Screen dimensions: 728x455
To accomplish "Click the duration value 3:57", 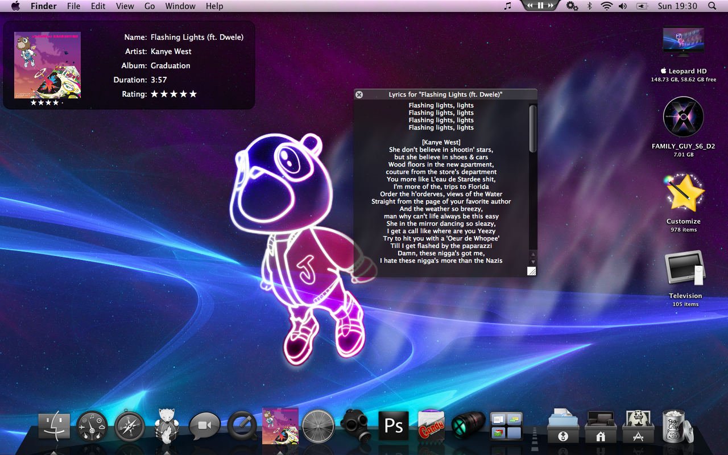I will (159, 80).
